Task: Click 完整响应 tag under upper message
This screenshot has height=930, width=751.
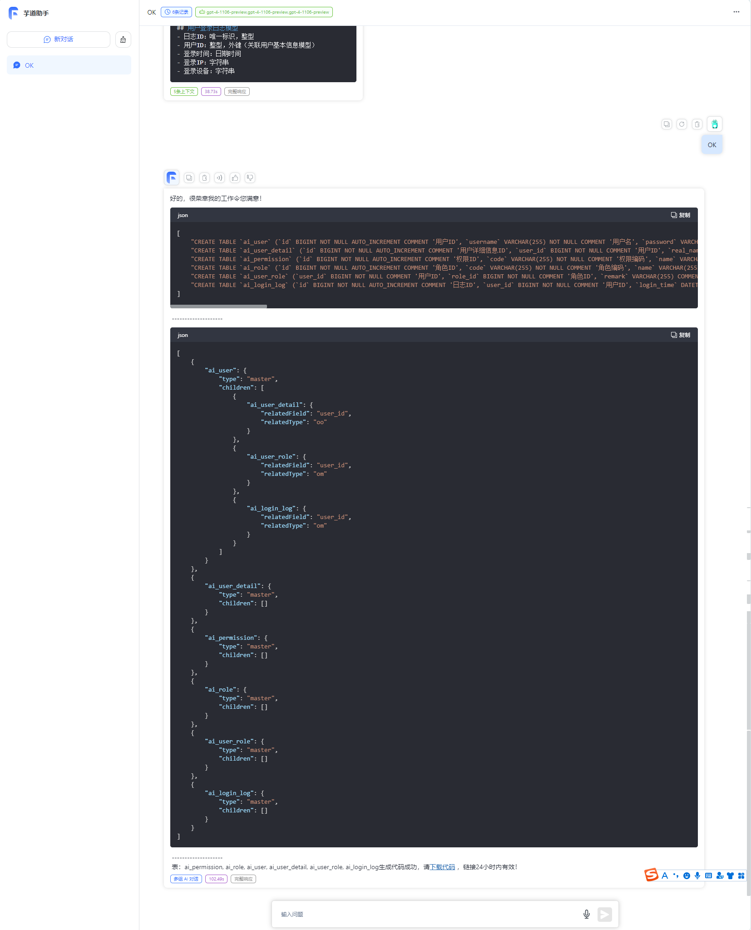Action: click(237, 92)
